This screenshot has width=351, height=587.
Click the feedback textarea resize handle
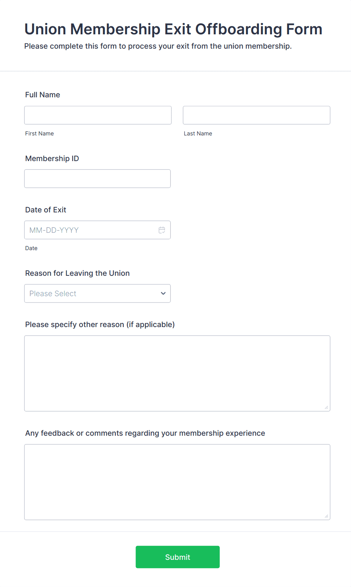pos(326,516)
